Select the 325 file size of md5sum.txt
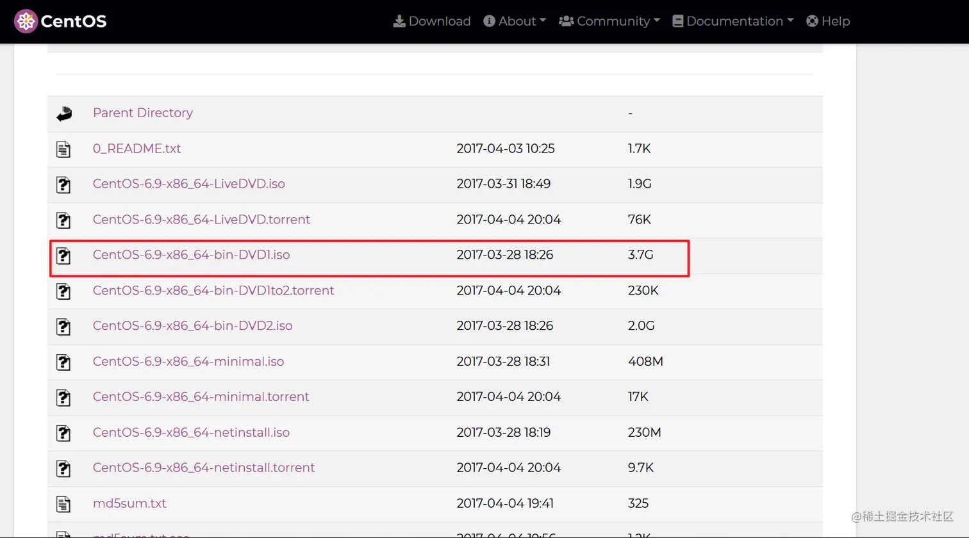 (x=638, y=503)
